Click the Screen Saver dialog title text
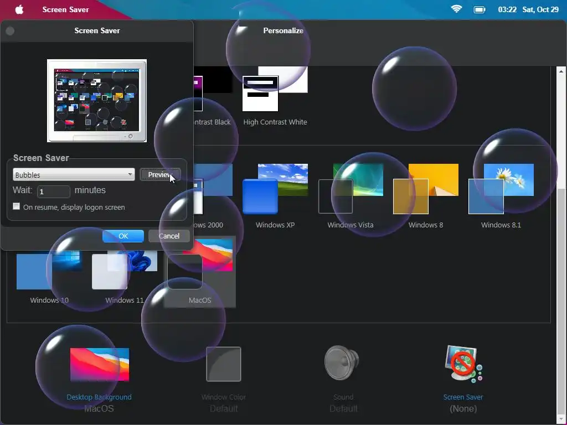Image resolution: width=567 pixels, height=425 pixels. [x=97, y=31]
